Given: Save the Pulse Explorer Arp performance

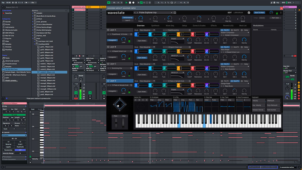Looking at the screenshot, I should point(175,13).
